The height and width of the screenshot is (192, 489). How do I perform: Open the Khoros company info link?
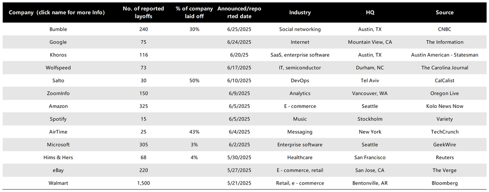(58, 55)
